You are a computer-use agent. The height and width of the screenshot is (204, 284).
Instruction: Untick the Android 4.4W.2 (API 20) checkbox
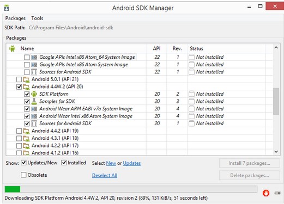[19, 87]
